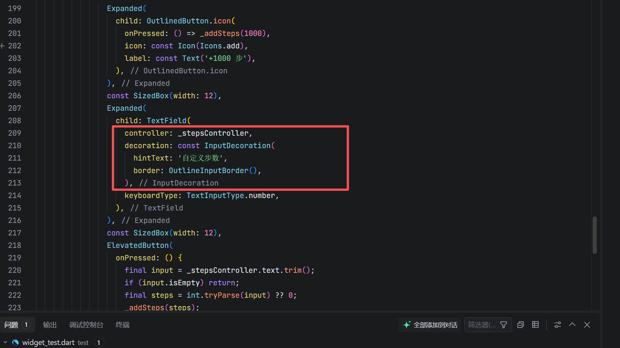The width and height of the screenshot is (620, 348).
Task: Click the '1' badge after widget_test.dart
Action: click(x=99, y=343)
